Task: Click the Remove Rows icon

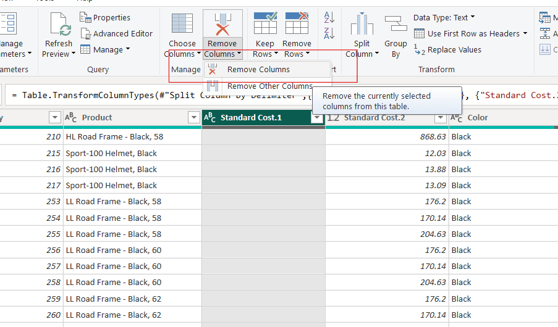Action: 297,23
